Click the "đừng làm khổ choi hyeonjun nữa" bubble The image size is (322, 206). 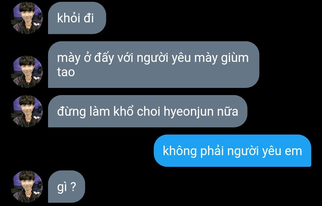148,111
